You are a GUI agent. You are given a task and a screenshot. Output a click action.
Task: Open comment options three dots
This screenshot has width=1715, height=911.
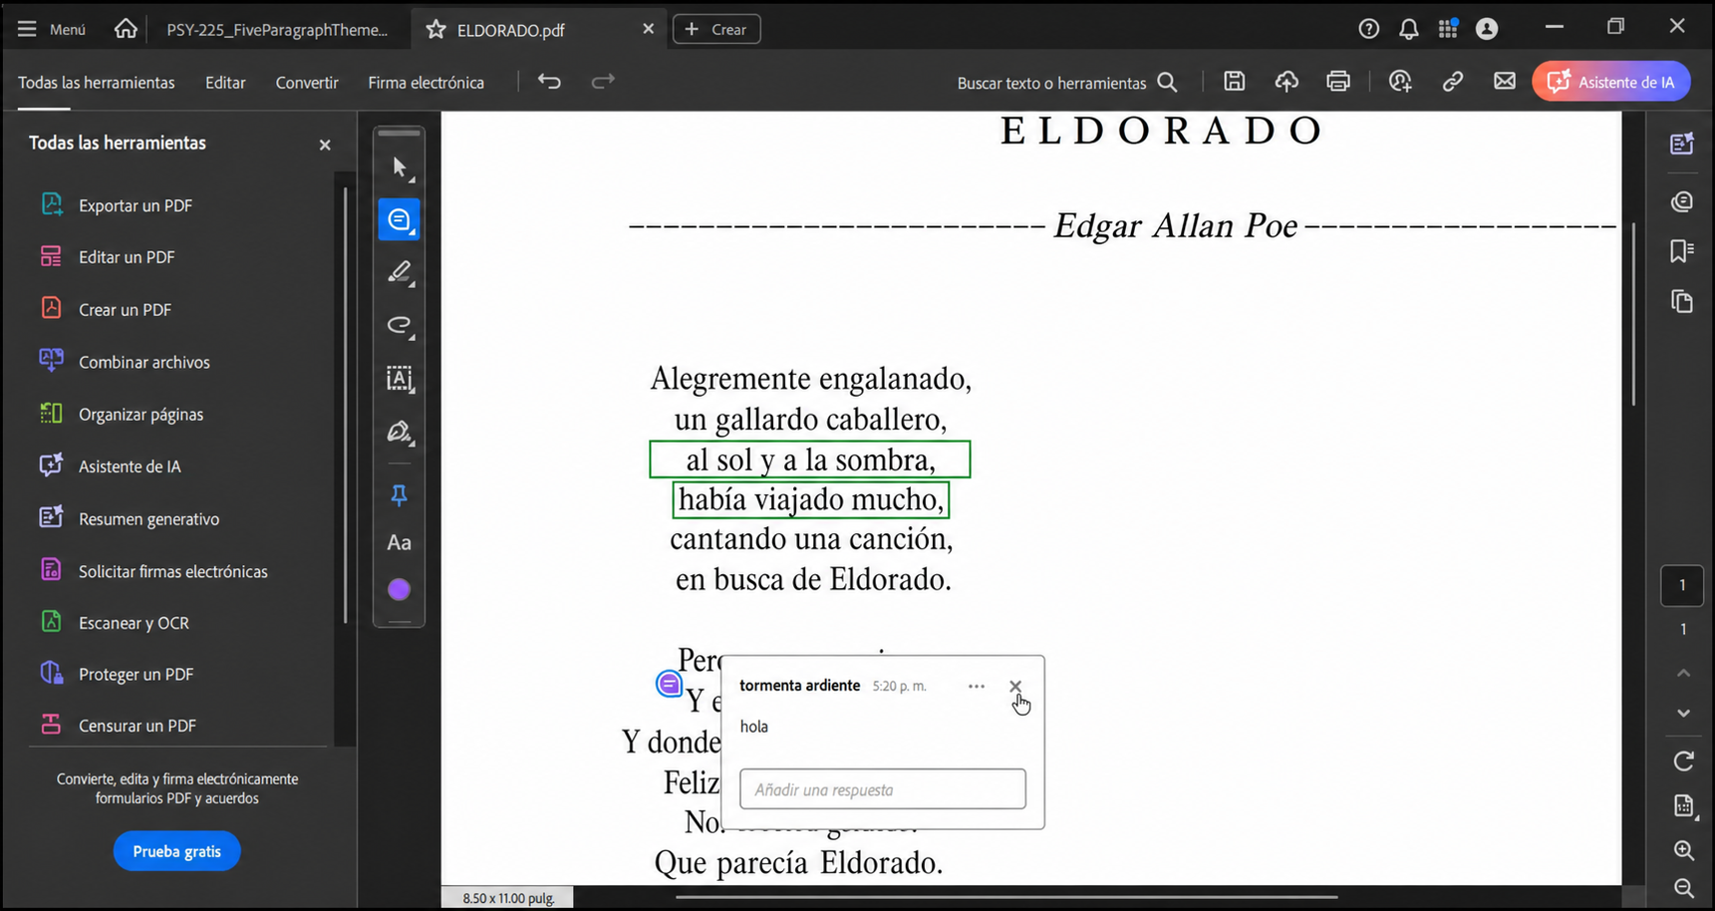pyautogui.click(x=976, y=686)
